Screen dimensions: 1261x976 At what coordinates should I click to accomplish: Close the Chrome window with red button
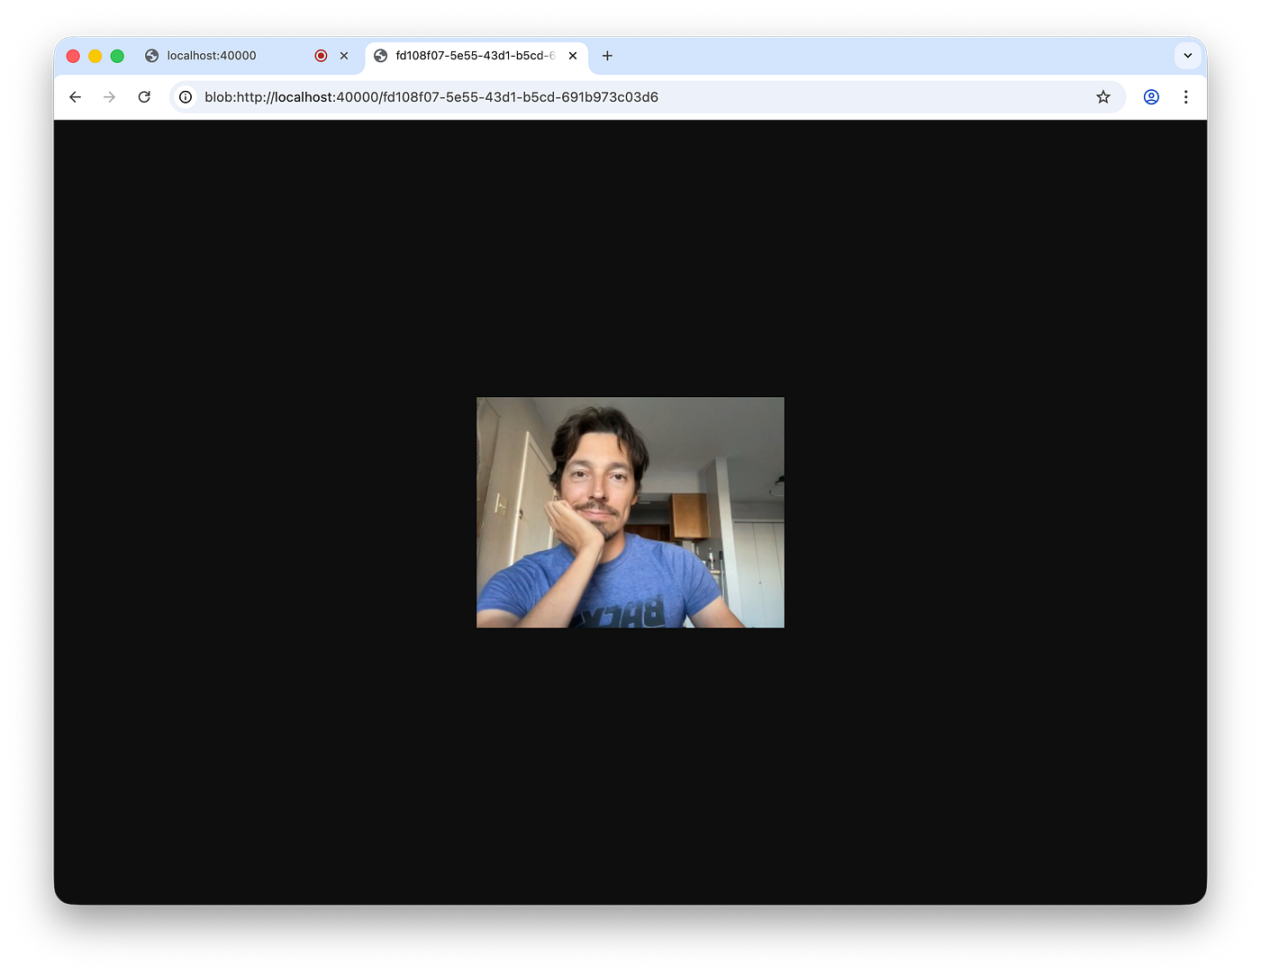[74, 56]
